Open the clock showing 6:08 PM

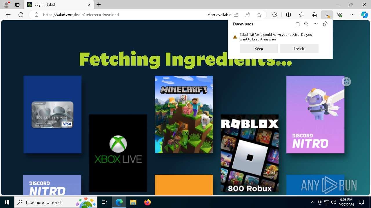pyautogui.click(x=346, y=202)
